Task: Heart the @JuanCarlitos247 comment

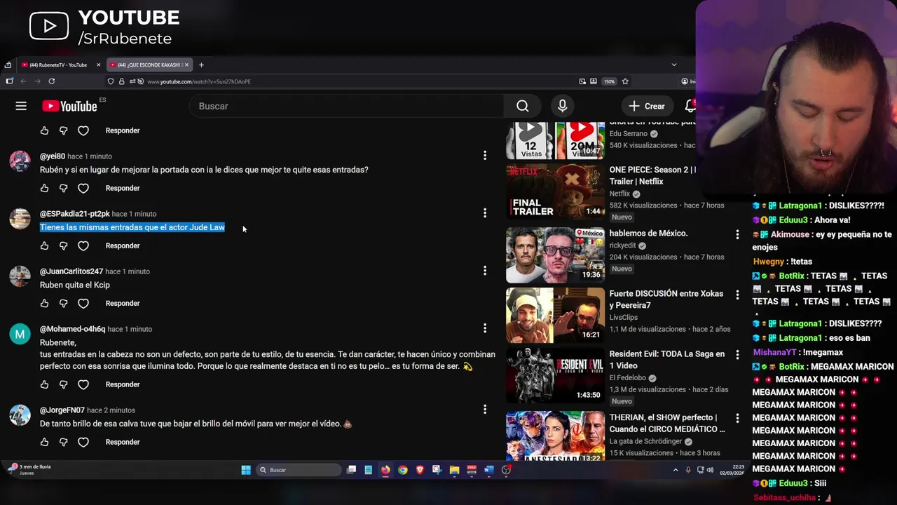Action: (83, 303)
